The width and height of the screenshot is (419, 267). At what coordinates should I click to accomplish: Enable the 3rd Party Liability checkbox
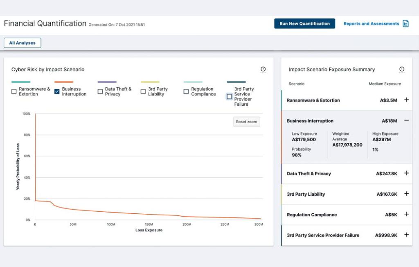(x=143, y=91)
